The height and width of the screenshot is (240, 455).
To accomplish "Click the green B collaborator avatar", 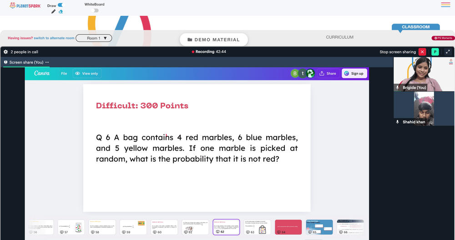I will [295, 74].
